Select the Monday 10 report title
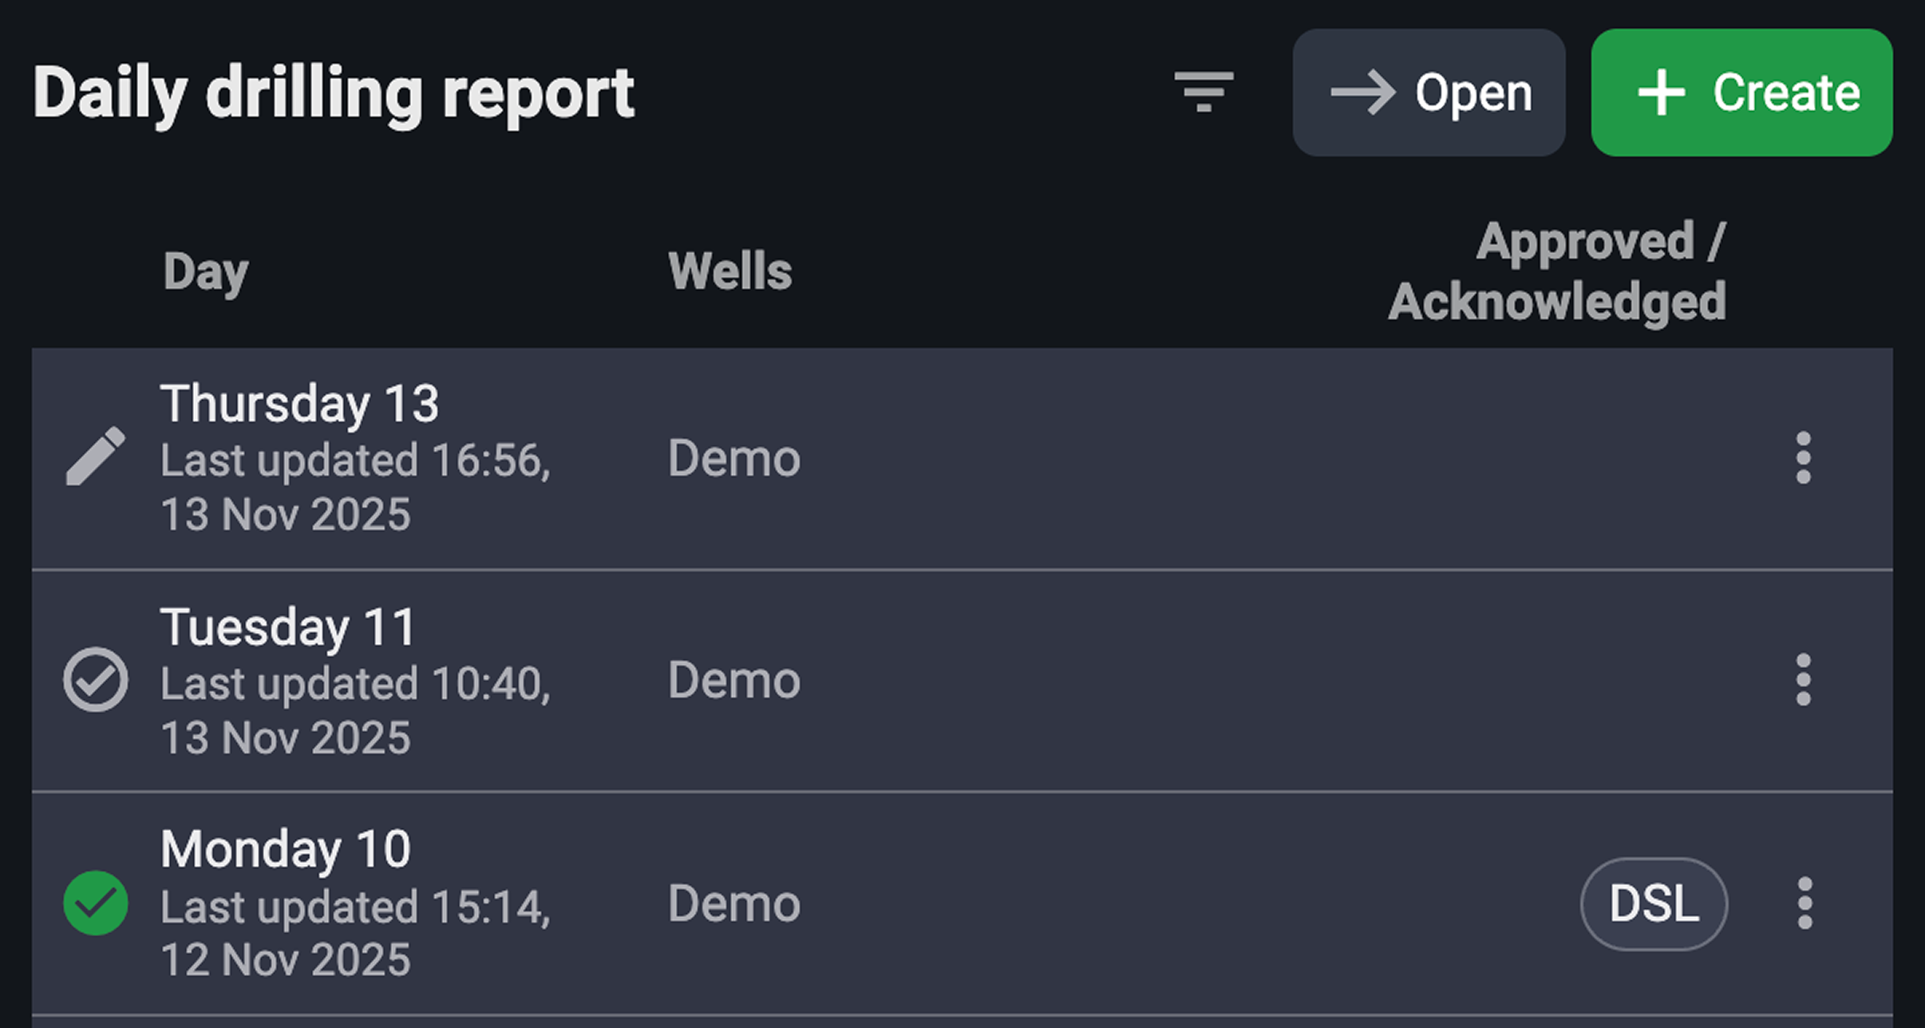The width and height of the screenshot is (1925, 1028). 285,848
